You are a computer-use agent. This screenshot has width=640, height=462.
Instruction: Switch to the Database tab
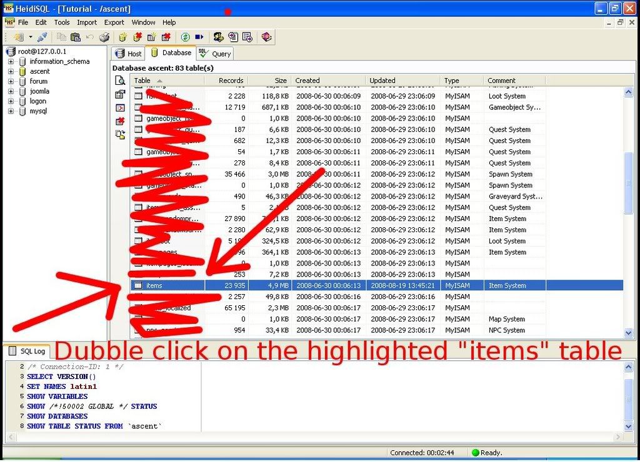coord(171,52)
